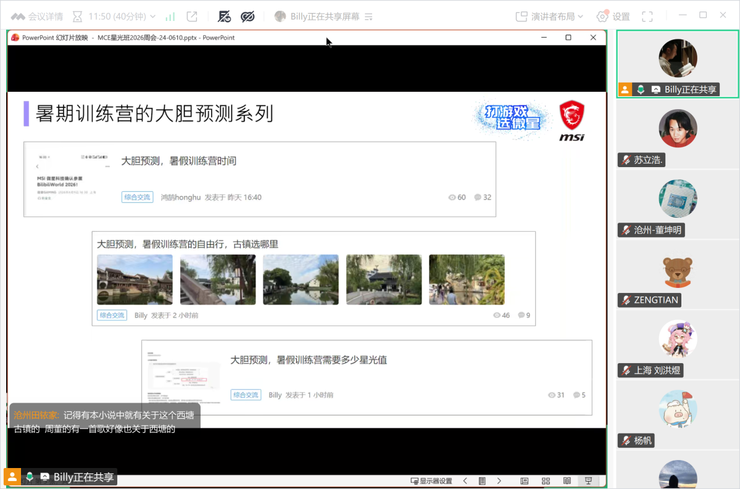Go to next slide arrow

(499, 481)
